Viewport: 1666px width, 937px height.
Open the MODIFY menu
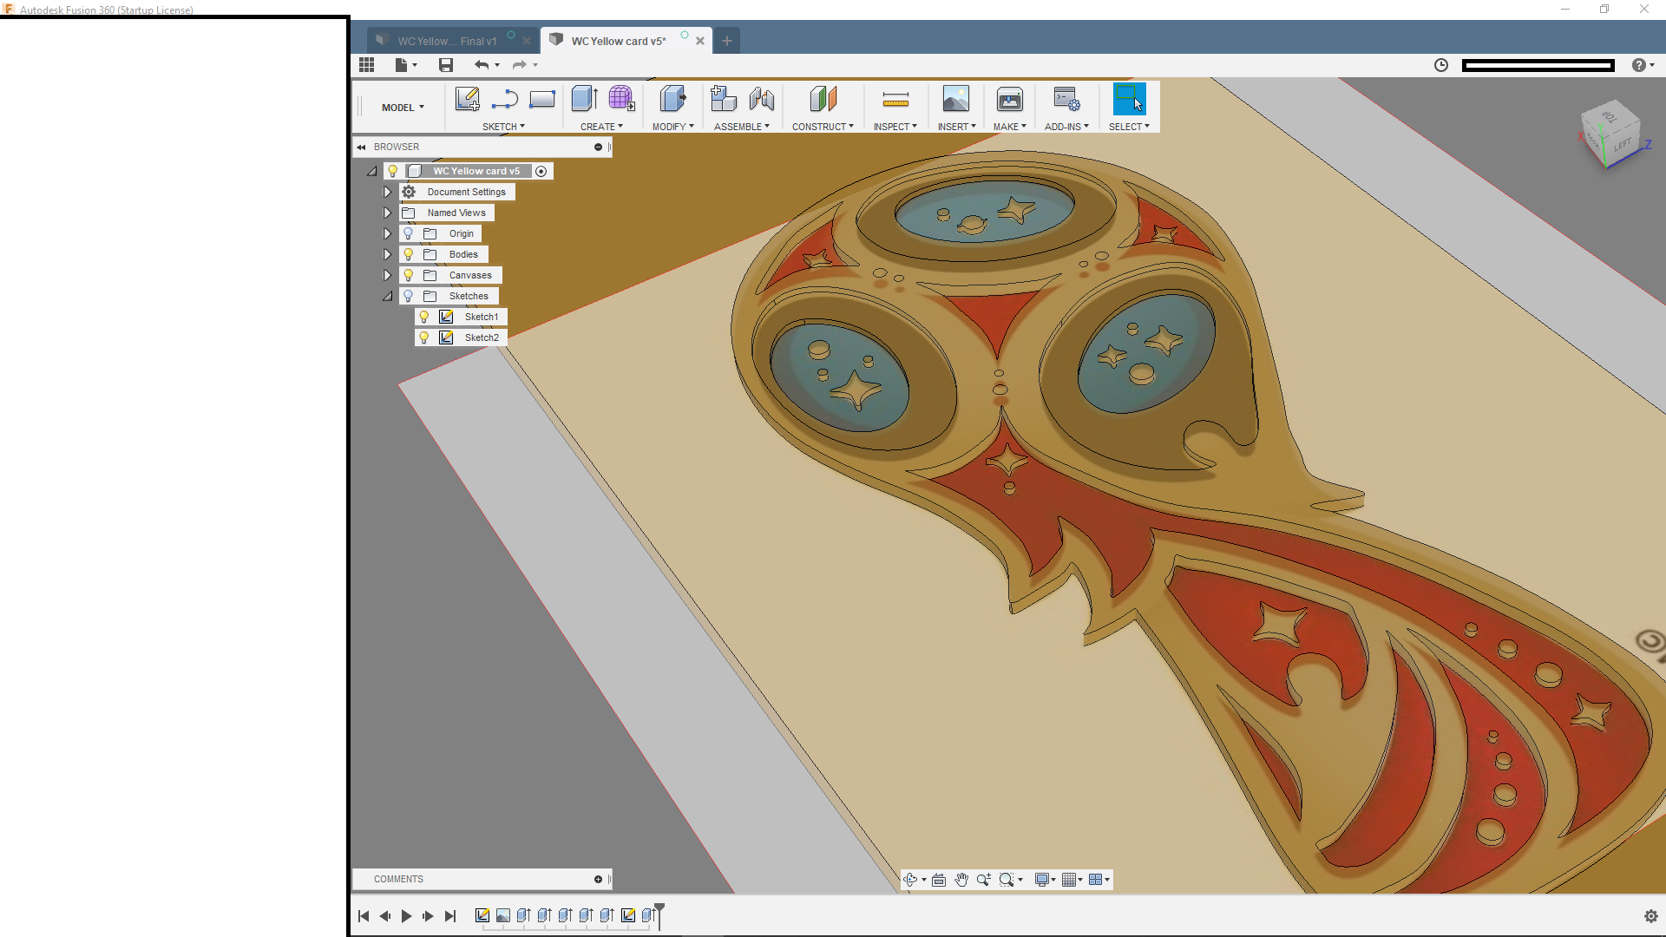pyautogui.click(x=672, y=127)
